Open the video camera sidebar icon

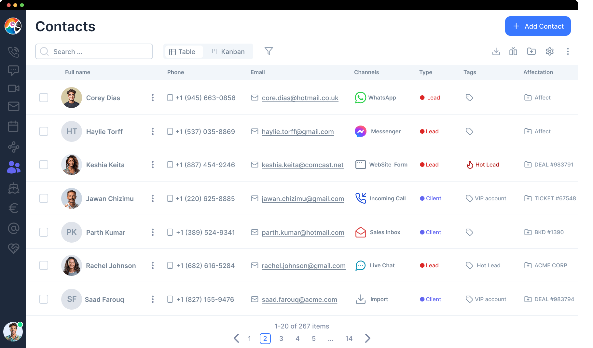pos(13,88)
